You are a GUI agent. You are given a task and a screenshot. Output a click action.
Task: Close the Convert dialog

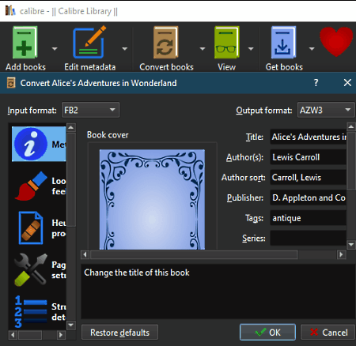(347, 83)
